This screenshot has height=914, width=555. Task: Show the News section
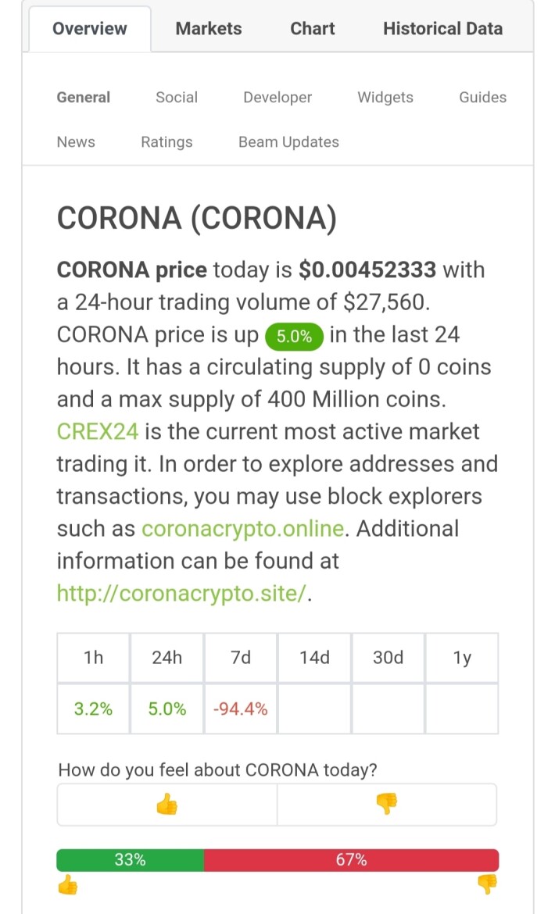(x=76, y=142)
